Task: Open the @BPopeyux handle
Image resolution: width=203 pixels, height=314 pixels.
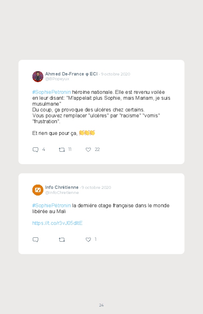Action: [57, 79]
